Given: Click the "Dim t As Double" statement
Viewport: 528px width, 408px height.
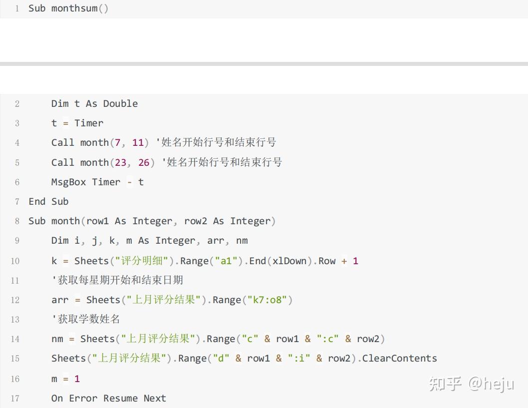Looking at the screenshot, I should pyautogui.click(x=94, y=104).
